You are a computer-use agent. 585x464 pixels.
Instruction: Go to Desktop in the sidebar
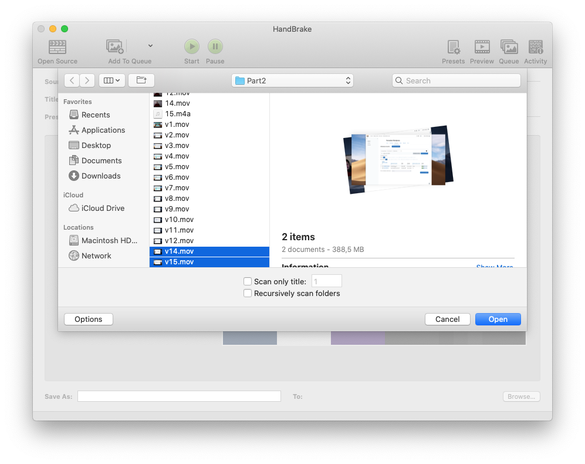[103, 145]
